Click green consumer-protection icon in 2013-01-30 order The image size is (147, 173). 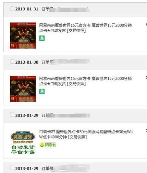pos(42,91)
